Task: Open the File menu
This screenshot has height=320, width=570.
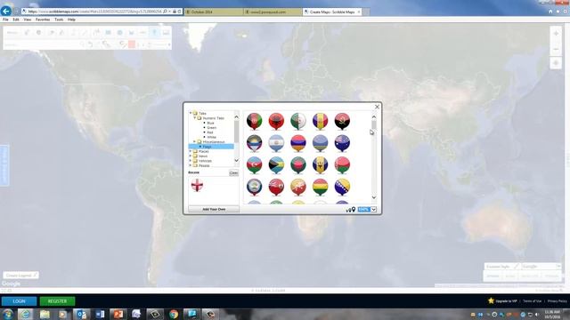Action: pyautogui.click(x=5, y=20)
